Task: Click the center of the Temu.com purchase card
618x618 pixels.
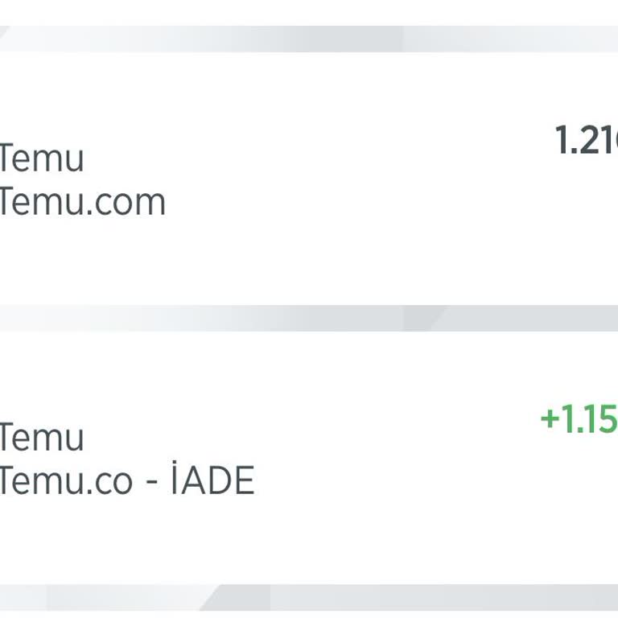Action: [309, 179]
